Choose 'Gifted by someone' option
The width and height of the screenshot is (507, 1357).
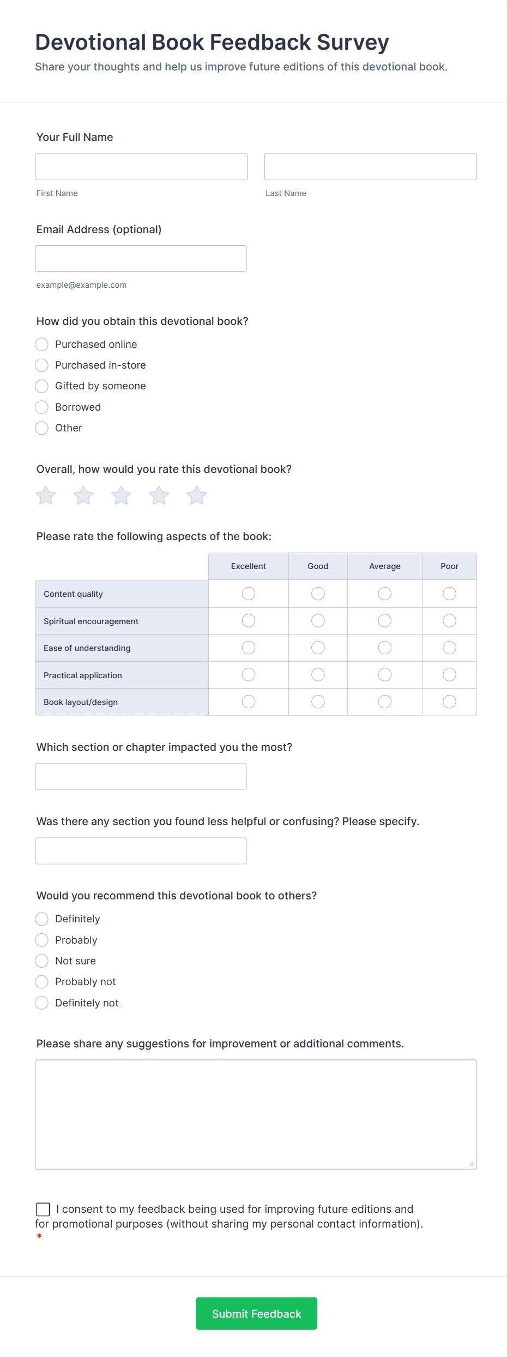tap(41, 386)
